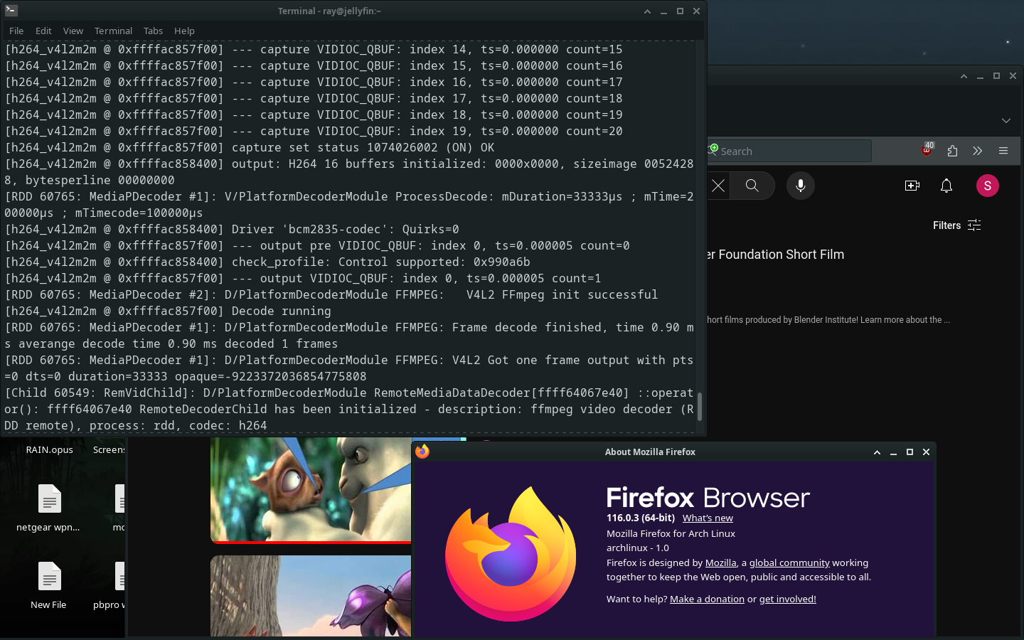Open the Firefox Extensions puzzle icon
The height and width of the screenshot is (640, 1024).
pyautogui.click(x=952, y=151)
